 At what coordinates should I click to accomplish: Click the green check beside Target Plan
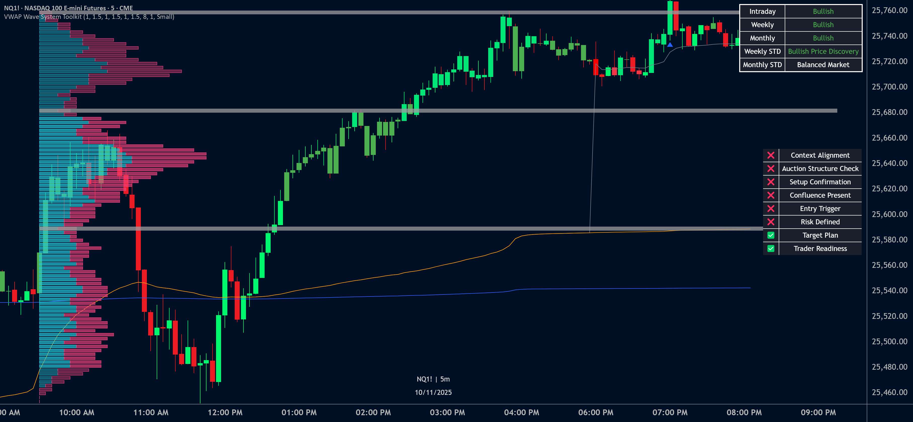tap(771, 235)
